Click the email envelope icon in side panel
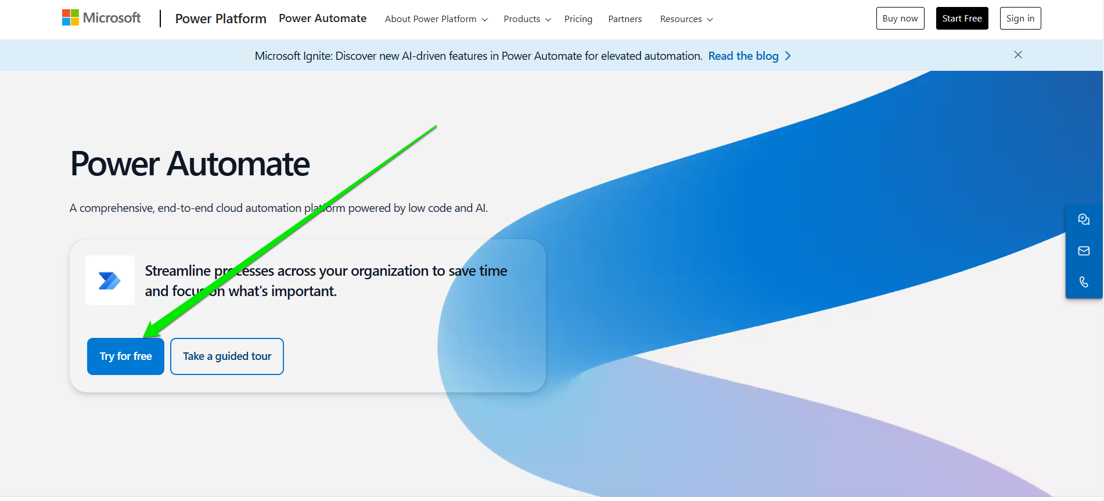This screenshot has height=501, width=1104. coord(1084,251)
